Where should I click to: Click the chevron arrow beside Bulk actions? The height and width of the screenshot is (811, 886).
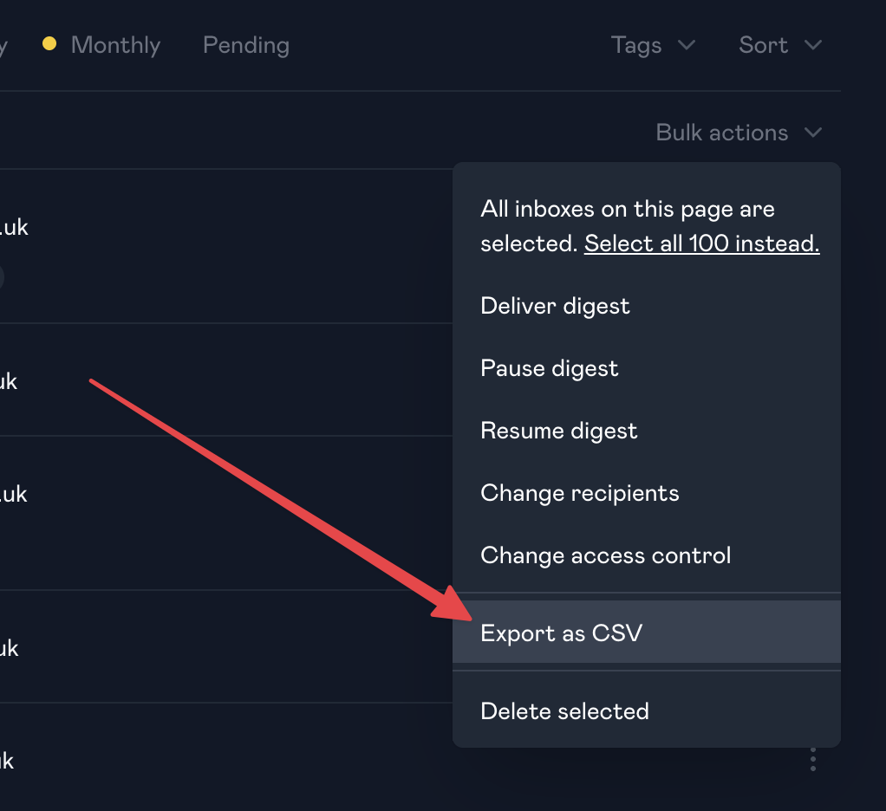point(812,133)
